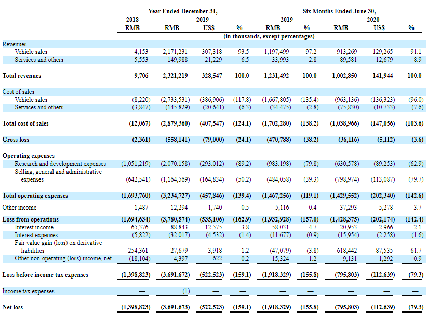Click the 'Research and development expenses' label
The image size is (427, 318).
(x=60, y=164)
